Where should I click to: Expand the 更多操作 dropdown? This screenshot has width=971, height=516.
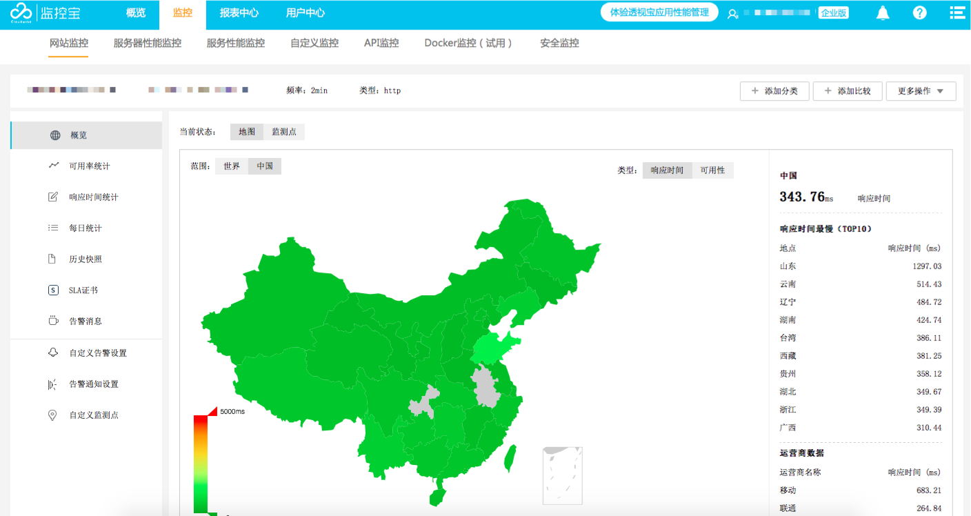(x=921, y=91)
